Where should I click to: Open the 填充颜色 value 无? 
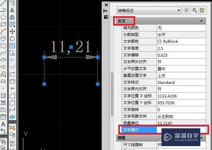click(181, 28)
